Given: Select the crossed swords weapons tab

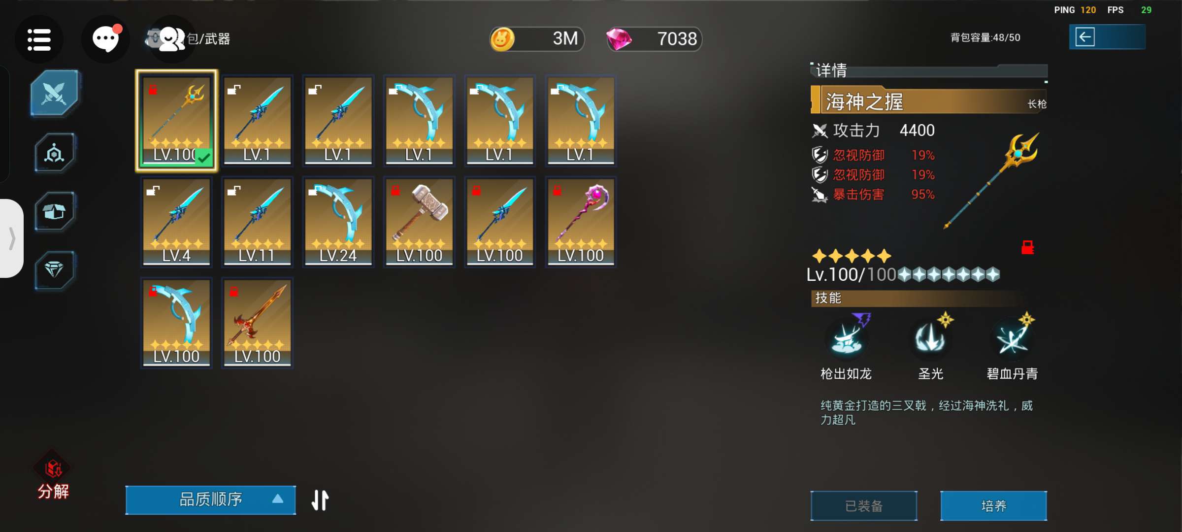Looking at the screenshot, I should click(54, 93).
